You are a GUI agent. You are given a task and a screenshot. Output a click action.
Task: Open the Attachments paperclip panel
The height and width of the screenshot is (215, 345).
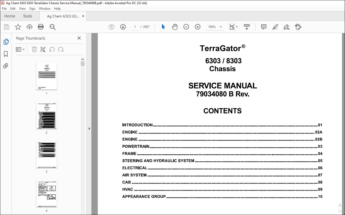[x=6, y=66]
